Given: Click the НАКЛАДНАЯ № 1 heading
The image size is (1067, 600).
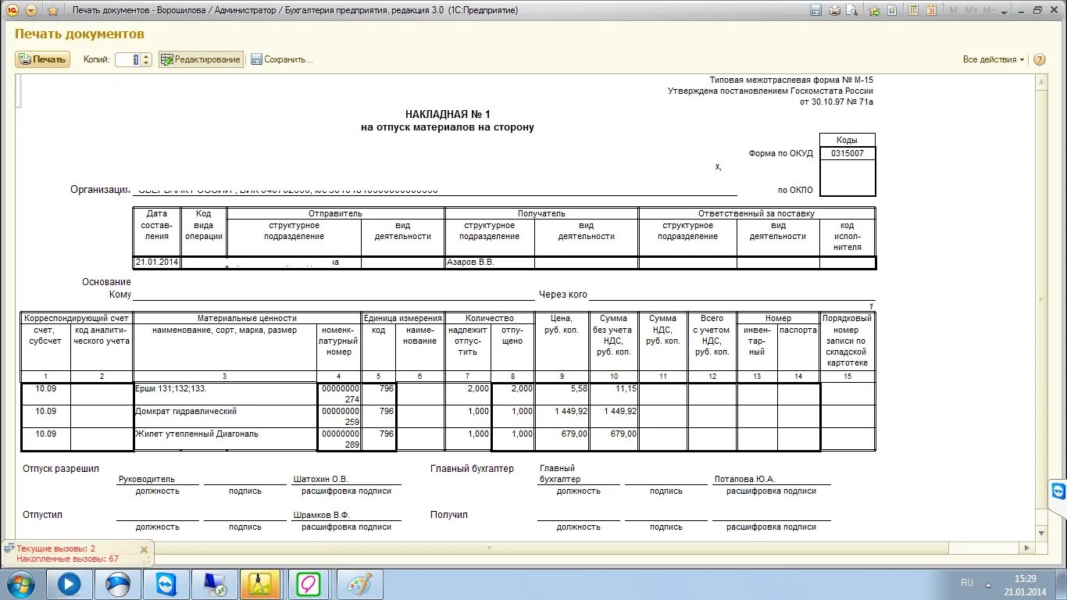Looking at the screenshot, I should click(448, 114).
